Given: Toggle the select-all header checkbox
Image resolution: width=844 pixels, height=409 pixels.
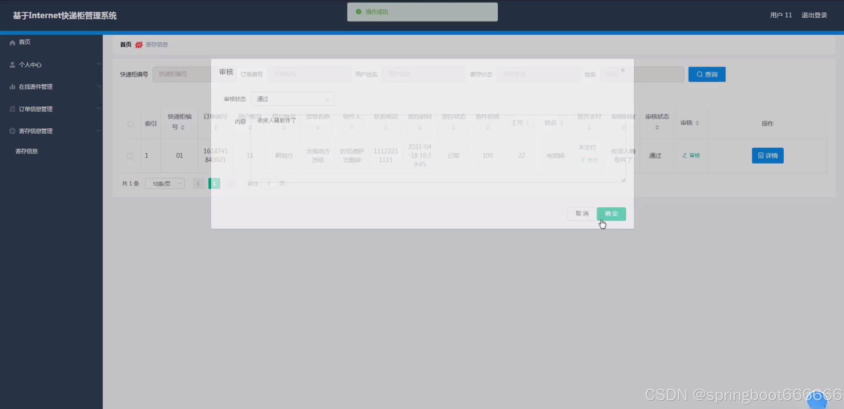Looking at the screenshot, I should tap(130, 124).
